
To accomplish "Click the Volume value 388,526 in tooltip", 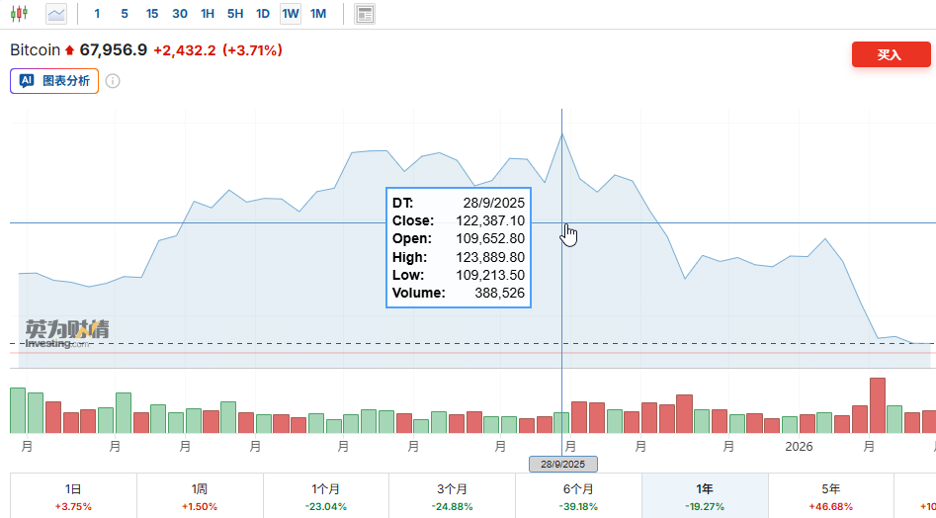I will 500,293.
